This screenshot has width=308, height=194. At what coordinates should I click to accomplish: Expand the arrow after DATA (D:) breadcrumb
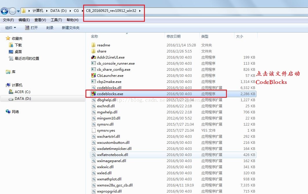(70, 11)
